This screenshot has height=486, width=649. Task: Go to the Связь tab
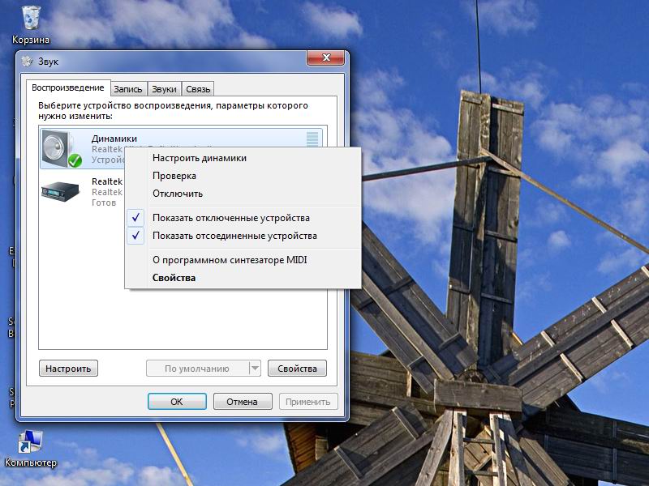[x=198, y=89]
